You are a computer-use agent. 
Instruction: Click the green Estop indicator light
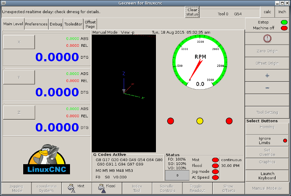284,22
